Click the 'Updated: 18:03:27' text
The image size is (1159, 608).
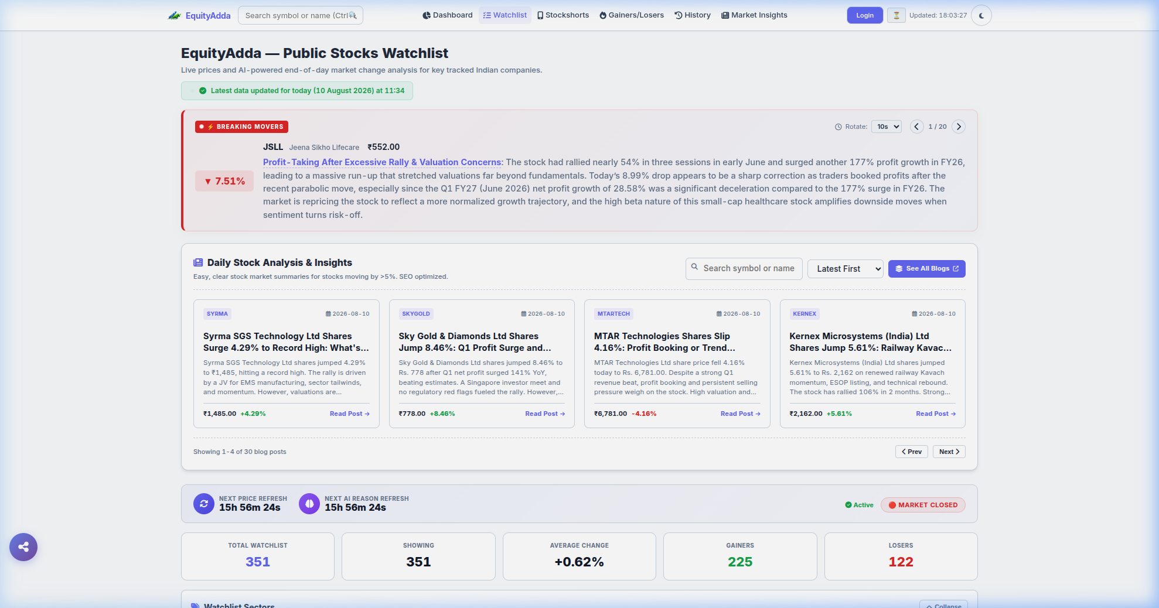pos(938,15)
